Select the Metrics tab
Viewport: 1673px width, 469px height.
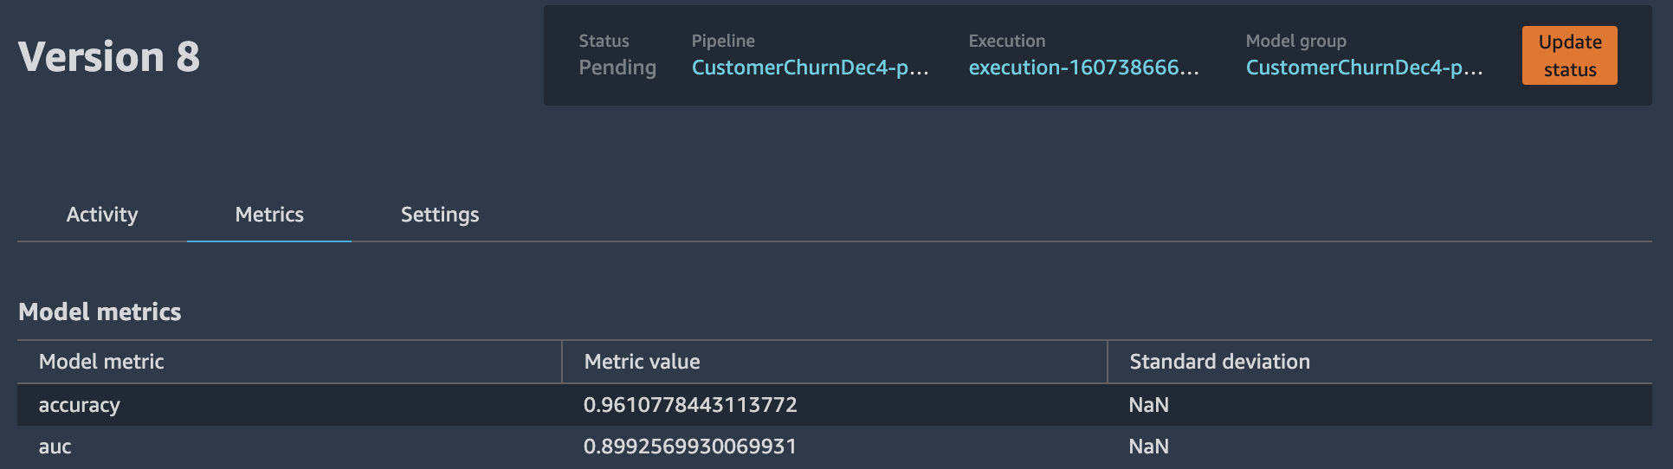269,215
